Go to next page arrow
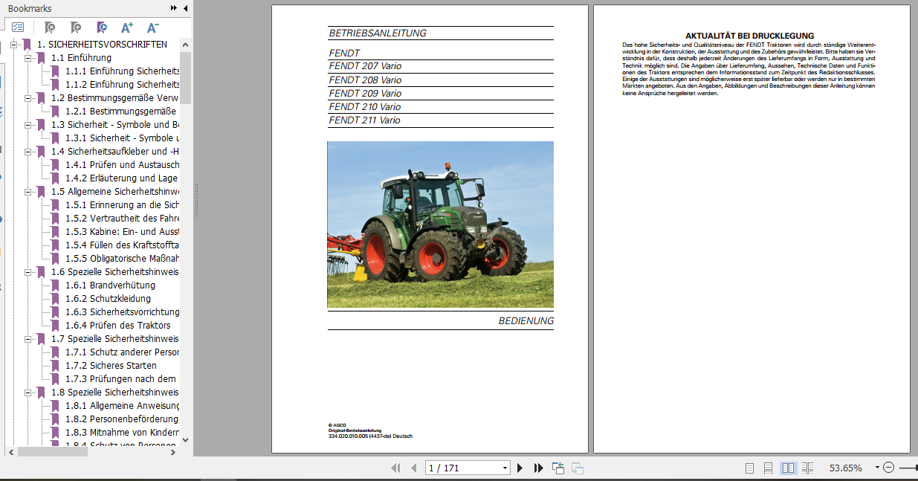This screenshot has height=481, width=918. 520,468
